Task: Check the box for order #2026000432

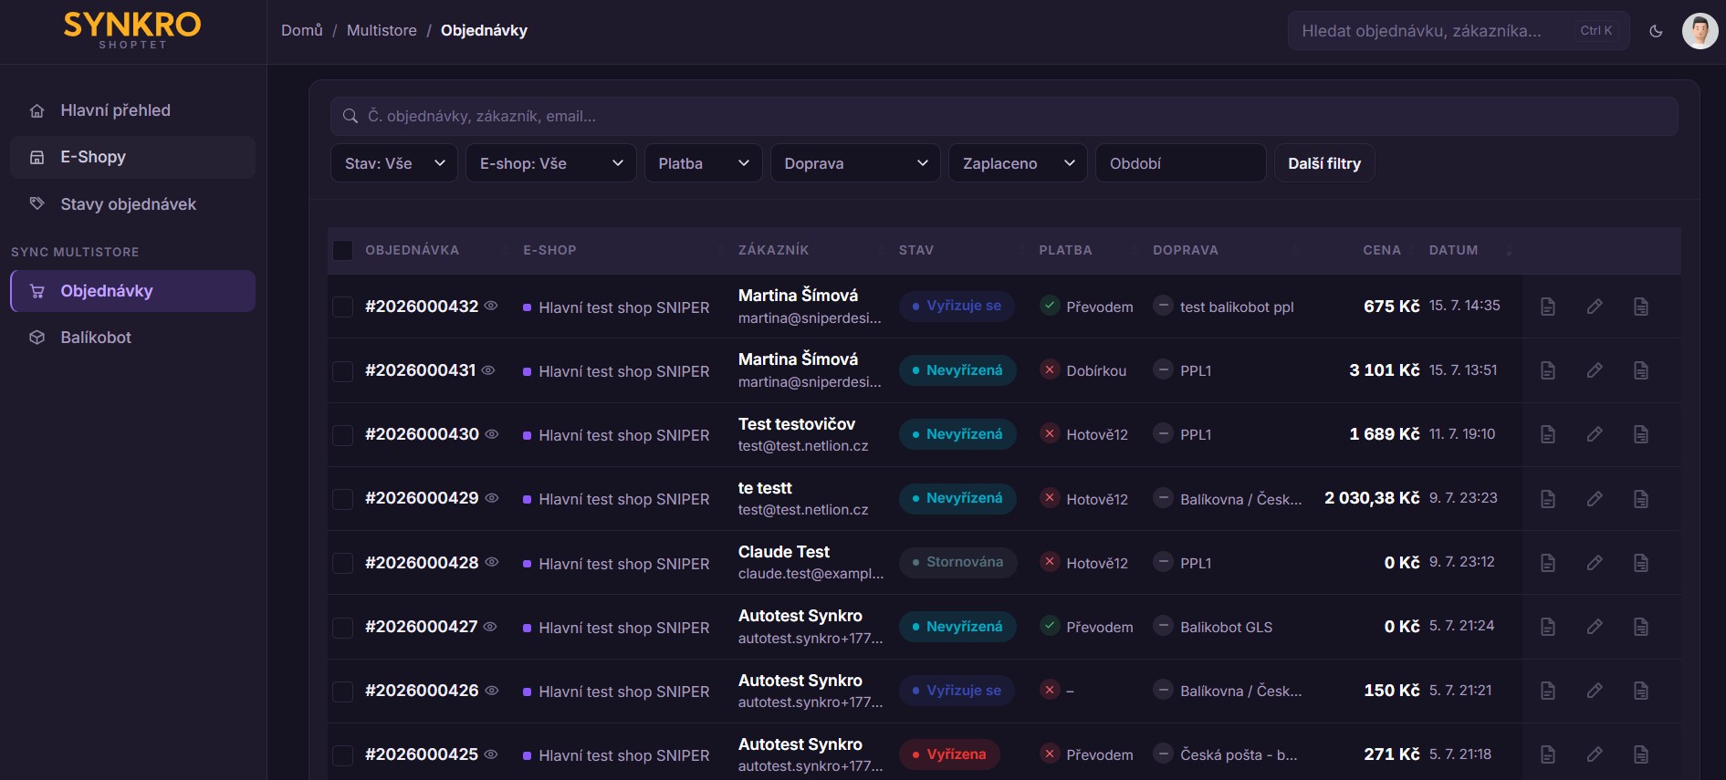Action: [343, 307]
